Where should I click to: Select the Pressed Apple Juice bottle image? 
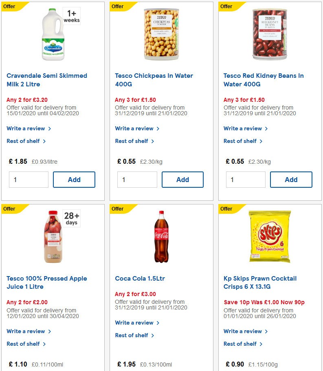pyautogui.click(x=53, y=236)
